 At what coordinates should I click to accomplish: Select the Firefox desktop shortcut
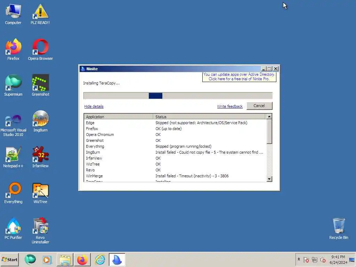tap(13, 49)
